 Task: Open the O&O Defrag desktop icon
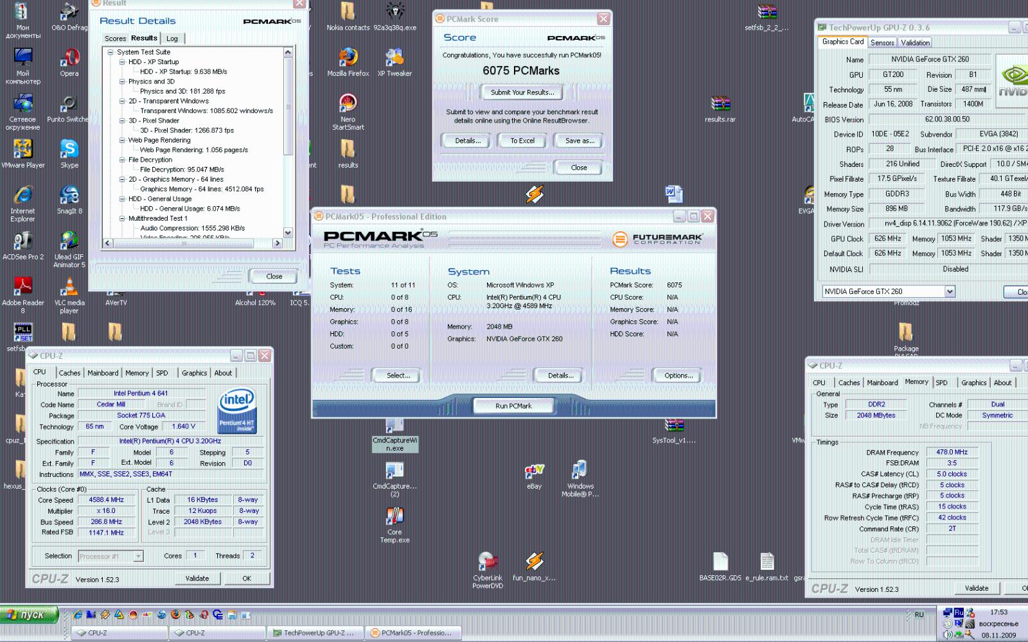point(69,16)
